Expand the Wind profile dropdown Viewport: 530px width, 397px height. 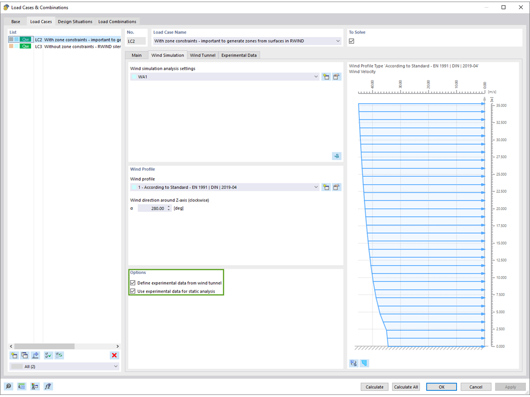(316, 187)
